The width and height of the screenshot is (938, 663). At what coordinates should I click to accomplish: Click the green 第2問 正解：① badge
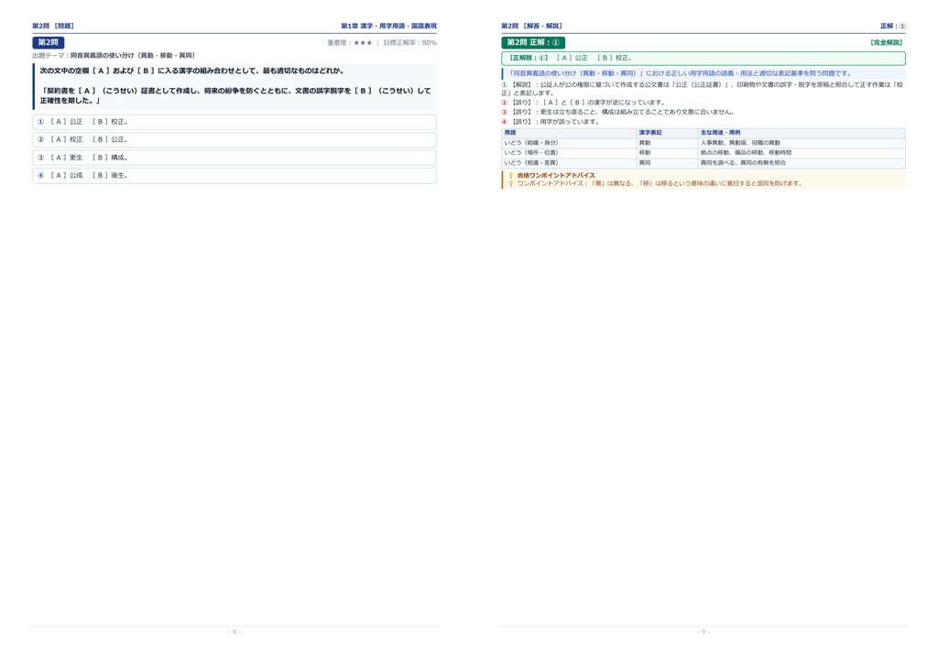click(x=533, y=42)
